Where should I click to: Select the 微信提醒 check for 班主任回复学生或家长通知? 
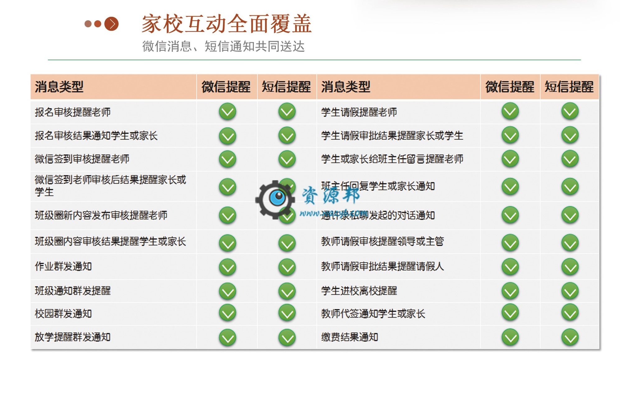pos(510,186)
